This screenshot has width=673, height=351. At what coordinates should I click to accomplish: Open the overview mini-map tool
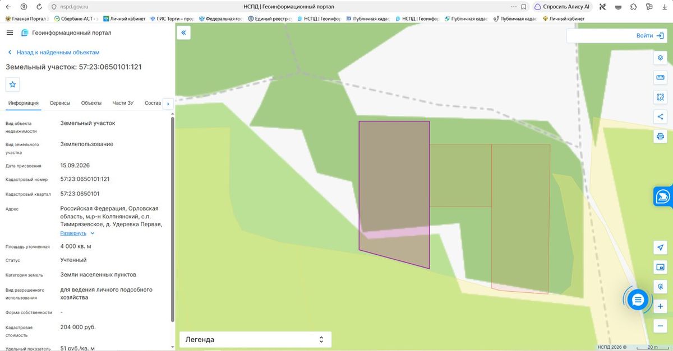point(660,266)
